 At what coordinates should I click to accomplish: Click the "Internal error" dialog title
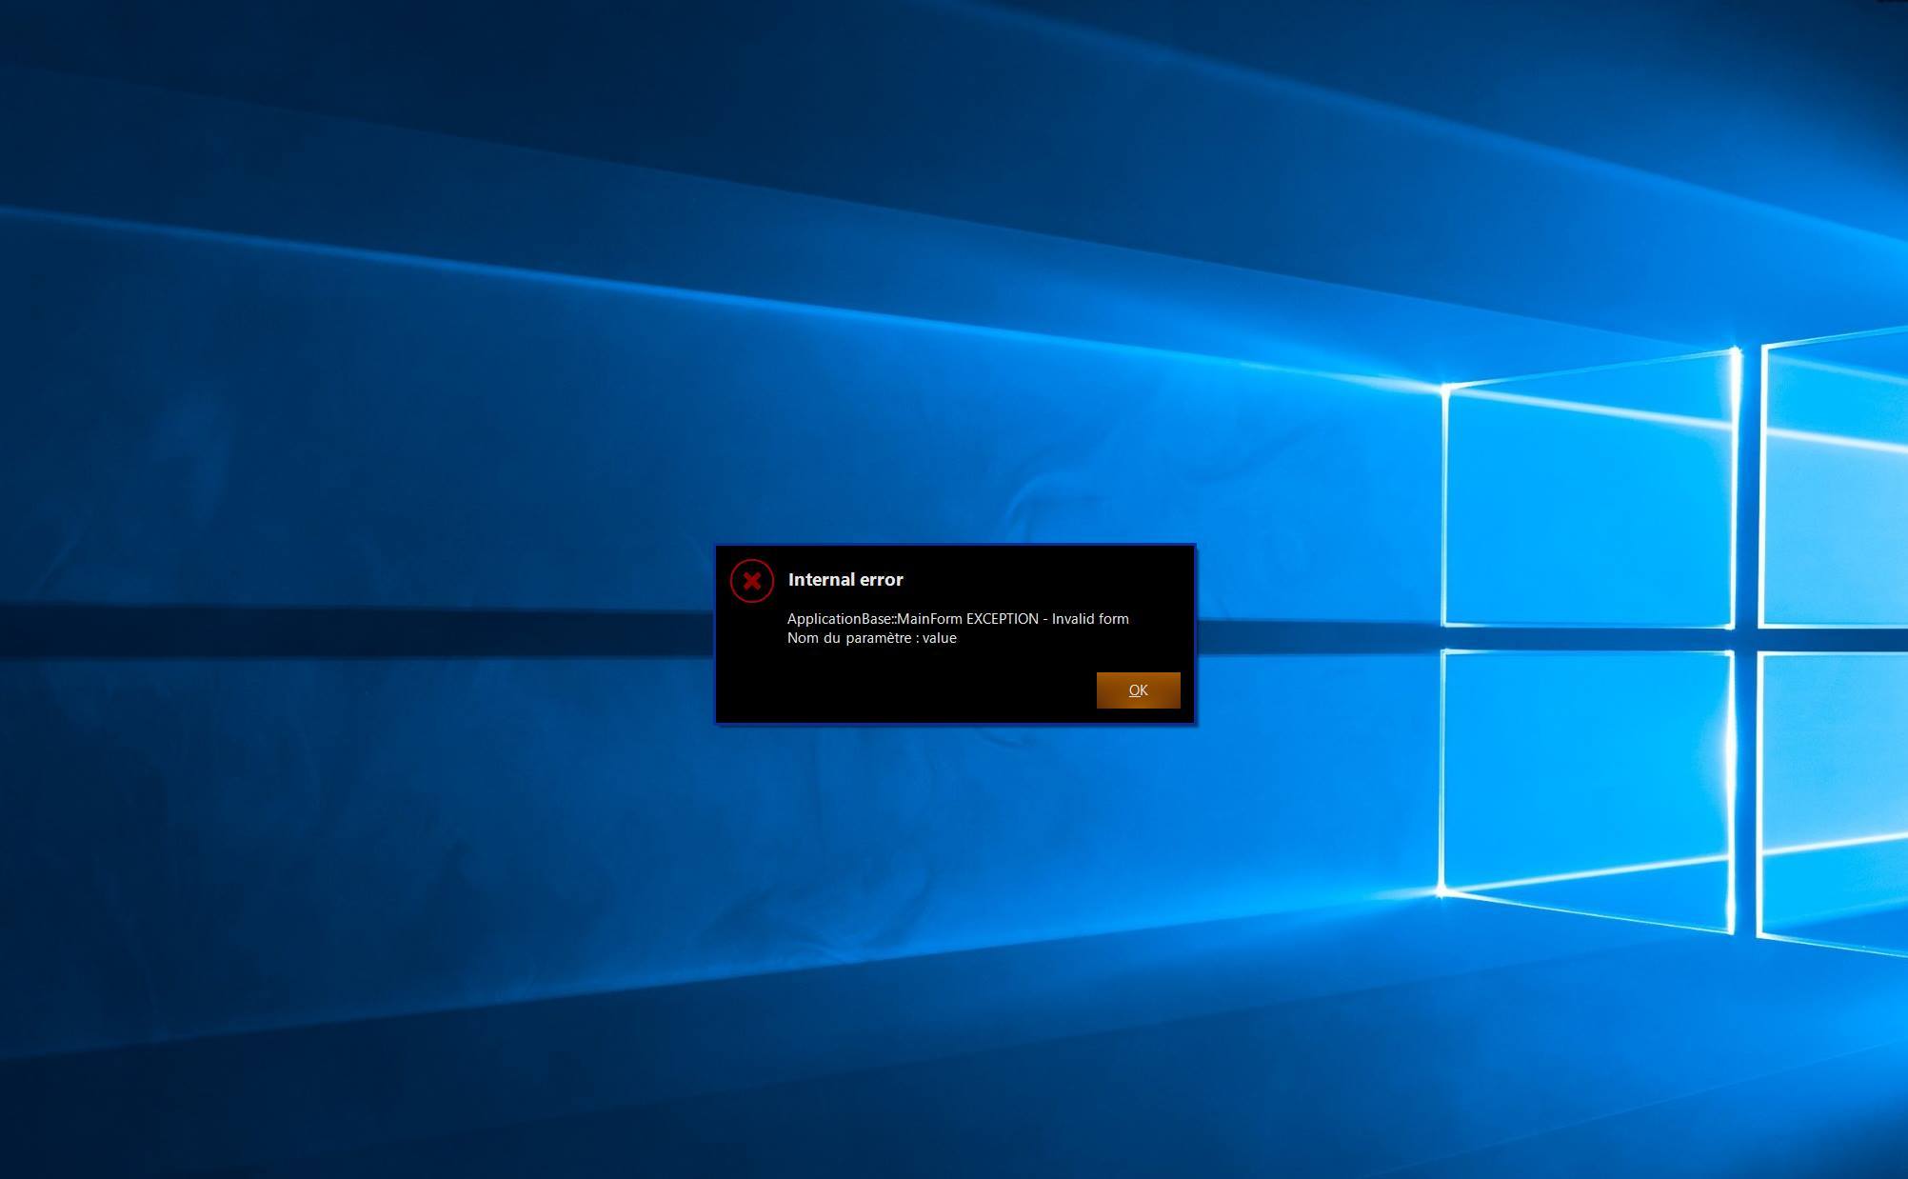coord(845,579)
